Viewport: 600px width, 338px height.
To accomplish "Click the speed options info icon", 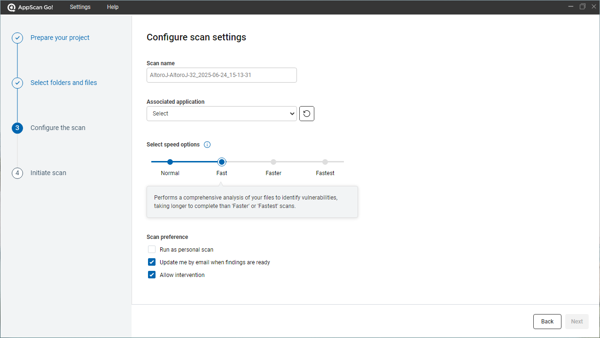I will point(207,145).
